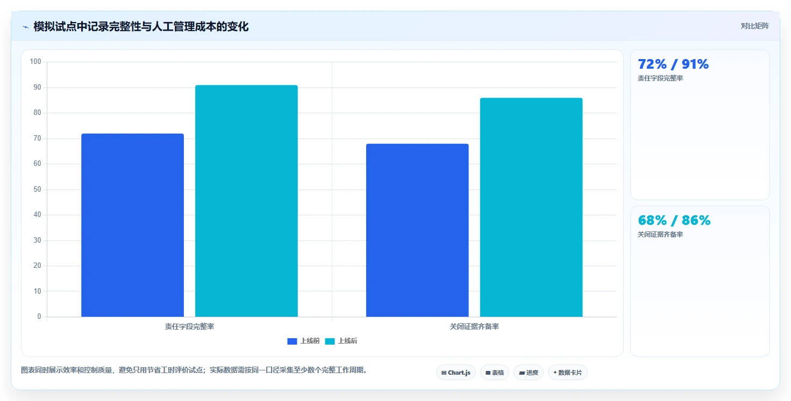Click the 上线后 bar for 关闭证据齐备率
The image size is (791, 401).
pos(531,207)
